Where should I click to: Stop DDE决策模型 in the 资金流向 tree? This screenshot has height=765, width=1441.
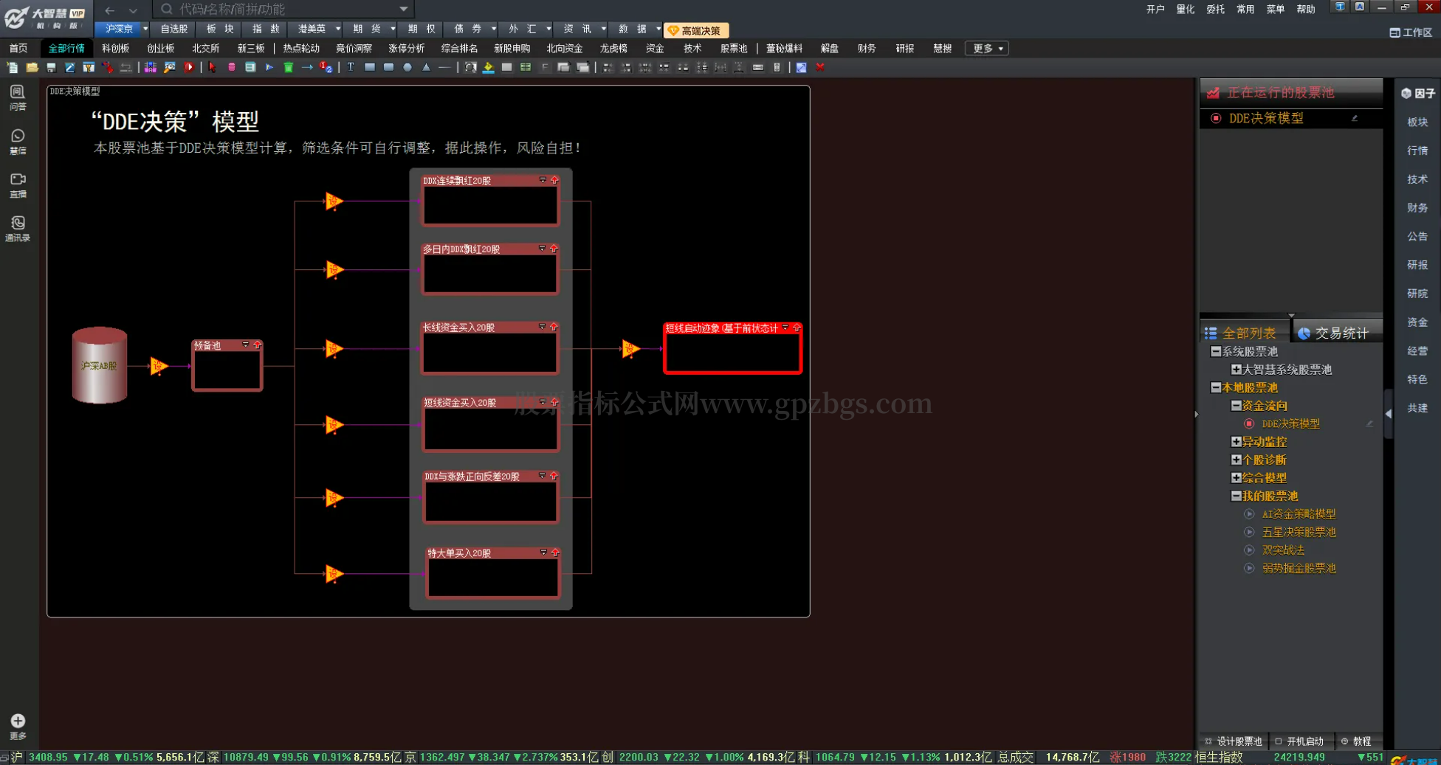pyautogui.click(x=1249, y=423)
